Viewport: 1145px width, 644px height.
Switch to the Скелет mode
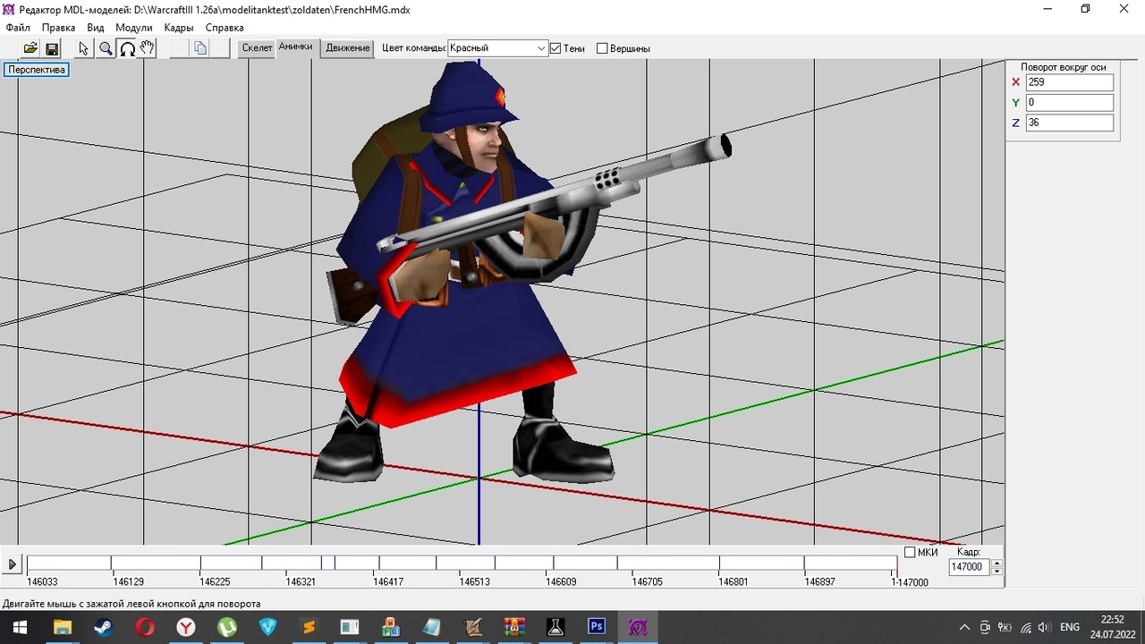click(x=257, y=48)
